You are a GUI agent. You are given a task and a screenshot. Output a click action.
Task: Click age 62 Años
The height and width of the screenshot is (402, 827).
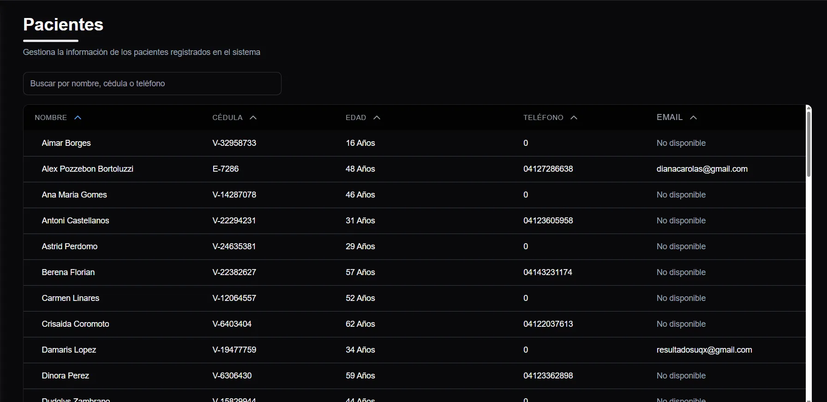[360, 324]
